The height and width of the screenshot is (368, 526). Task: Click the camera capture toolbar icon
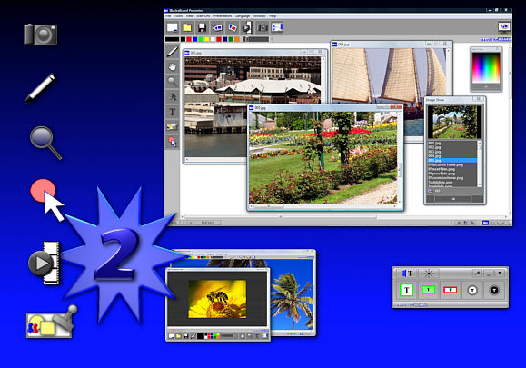(x=262, y=27)
